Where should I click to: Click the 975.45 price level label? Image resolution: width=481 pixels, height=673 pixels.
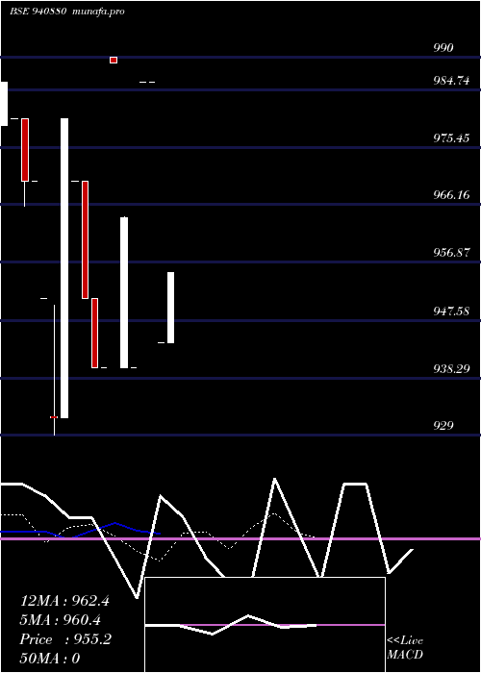pyautogui.click(x=451, y=138)
